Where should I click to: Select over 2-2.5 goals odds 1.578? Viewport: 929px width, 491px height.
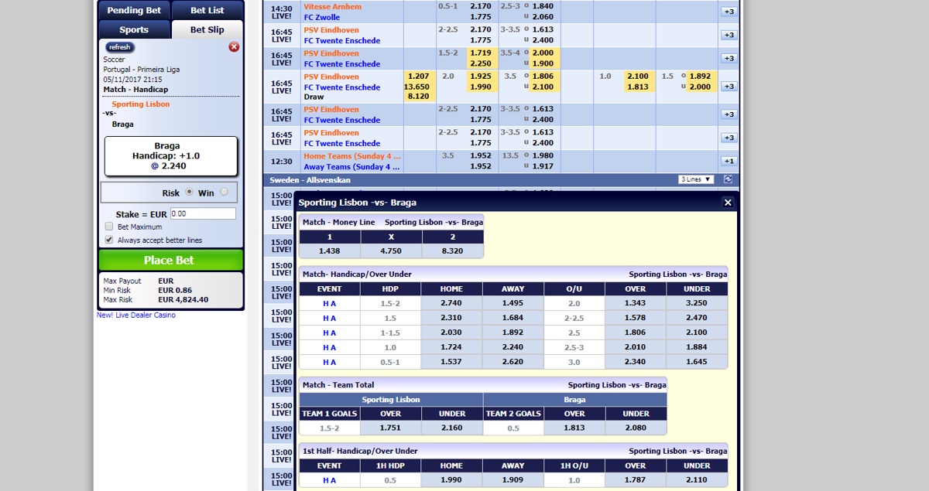pos(635,318)
